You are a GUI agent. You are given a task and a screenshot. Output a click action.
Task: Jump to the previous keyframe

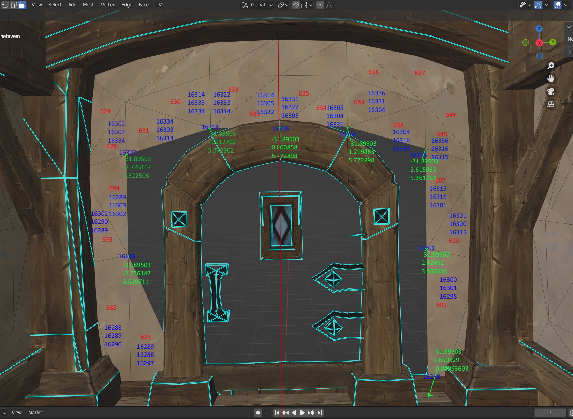click(x=285, y=413)
